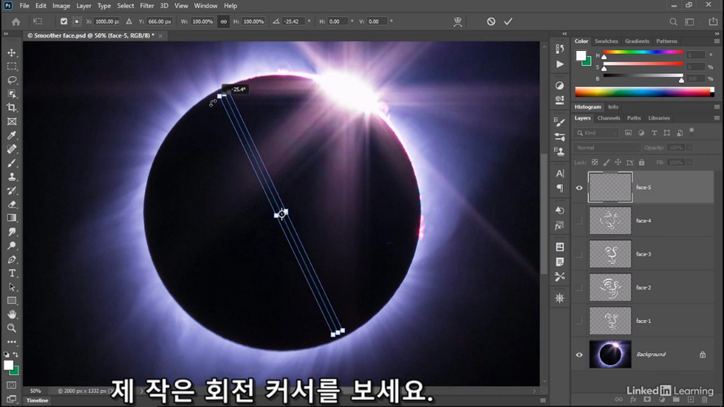This screenshot has height=407, width=724.
Task: Click the rotation angle input field
Action: coord(294,21)
